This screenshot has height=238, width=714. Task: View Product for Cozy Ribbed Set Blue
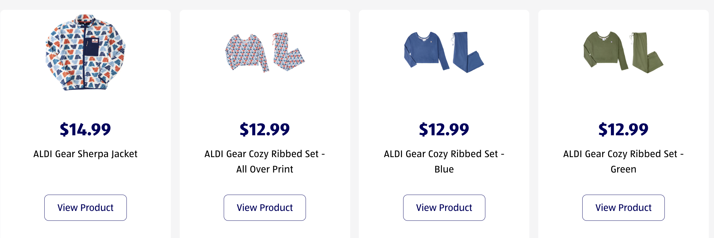[444, 208]
